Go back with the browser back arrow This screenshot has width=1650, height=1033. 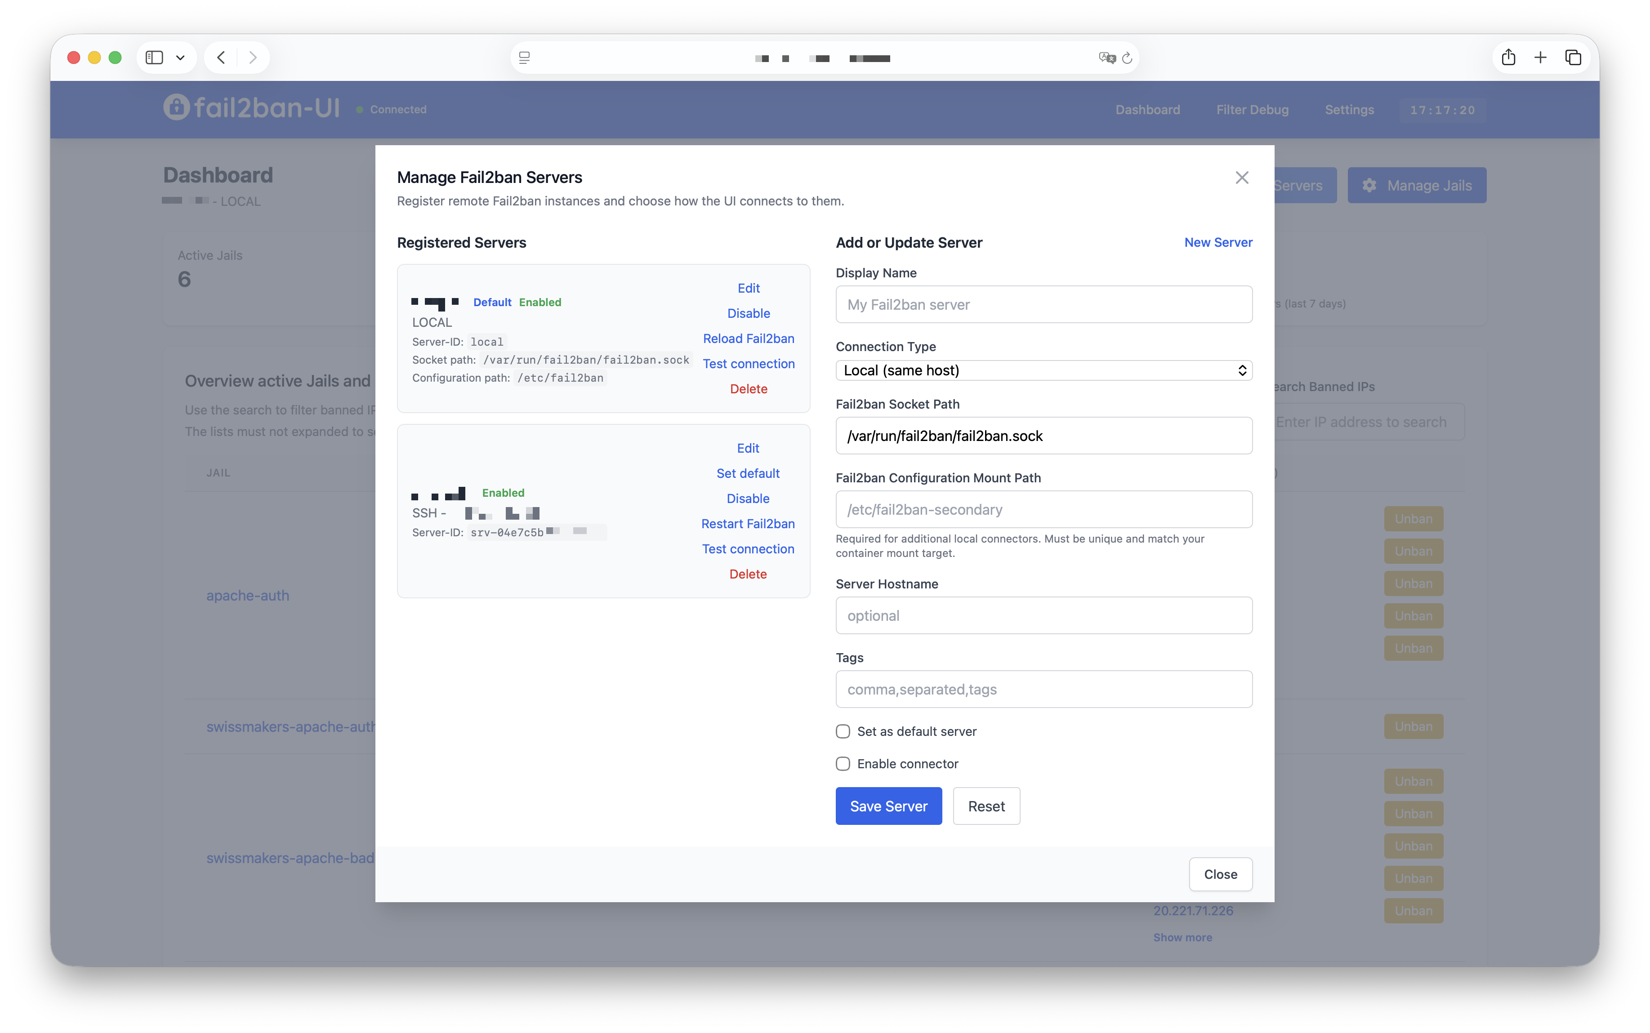coord(221,58)
